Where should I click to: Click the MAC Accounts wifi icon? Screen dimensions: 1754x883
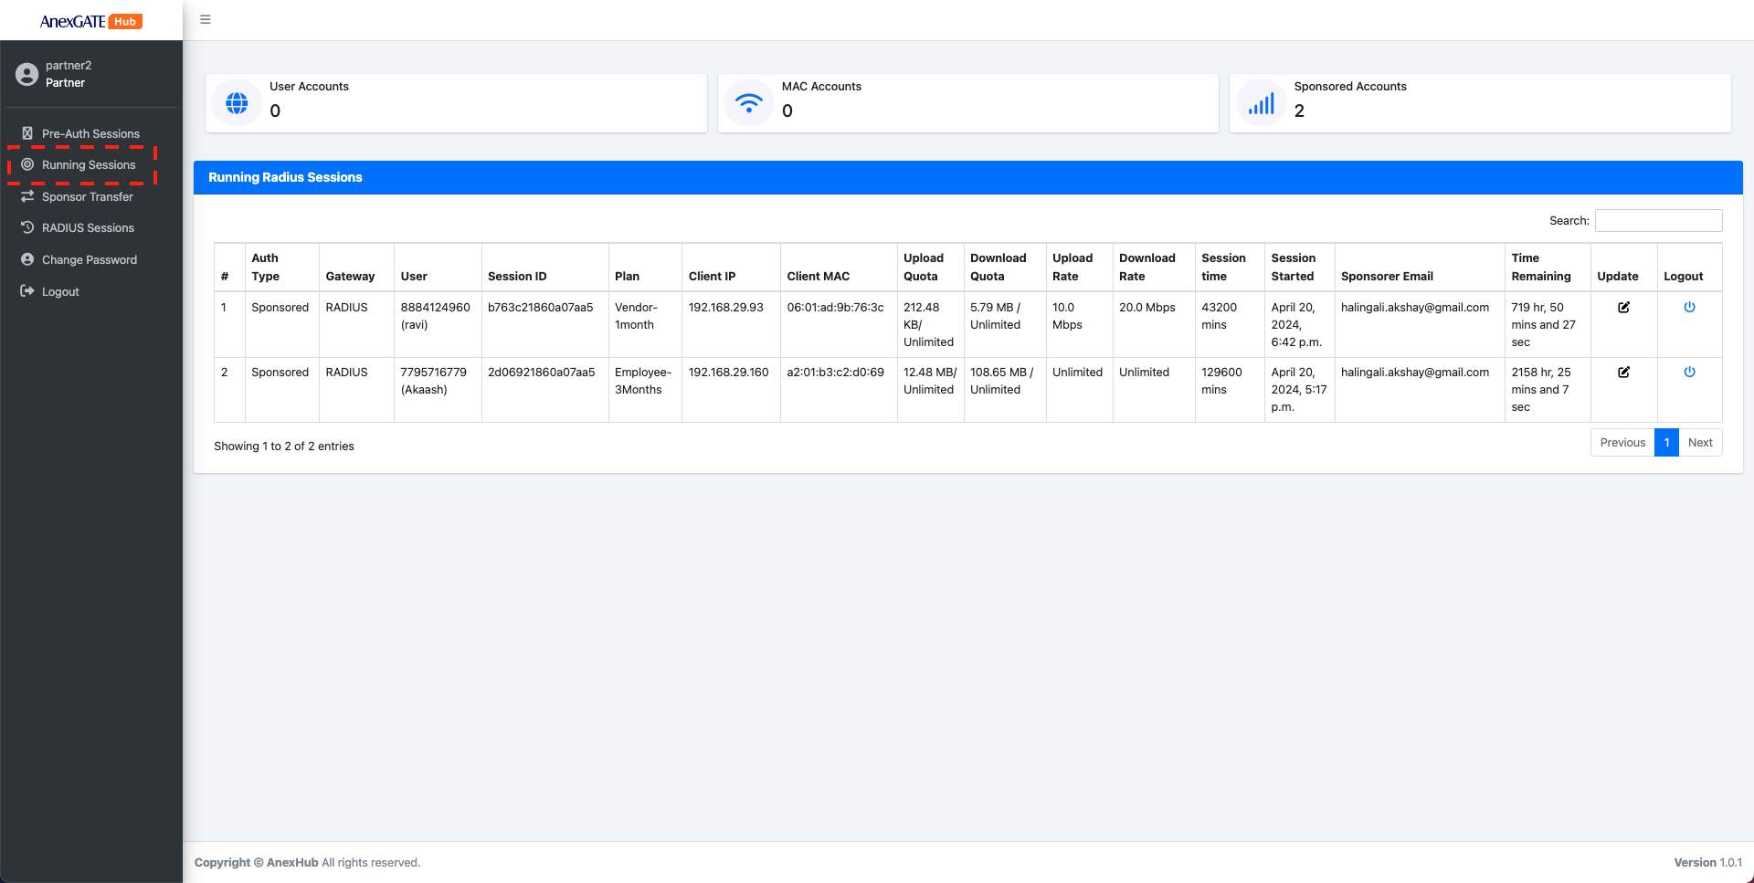[x=749, y=103]
